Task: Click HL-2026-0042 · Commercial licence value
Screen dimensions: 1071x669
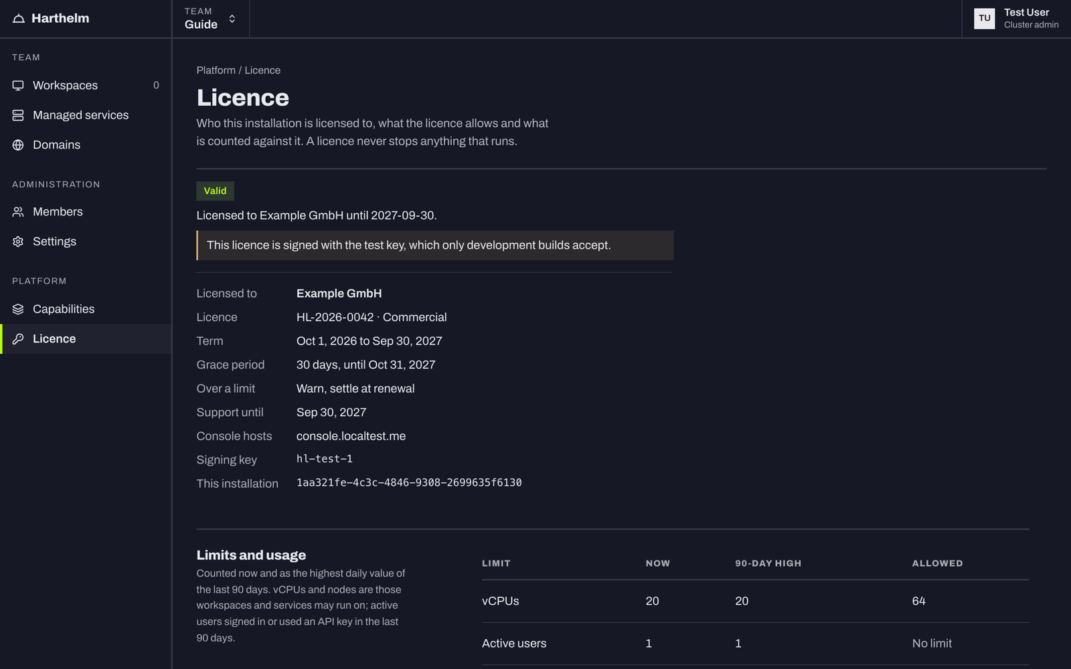Action: click(372, 317)
